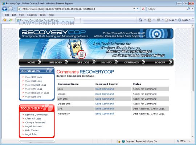This screenshot has width=196, height=145.
Task: Click the LOGOFF navigation button
Action: [160, 62]
